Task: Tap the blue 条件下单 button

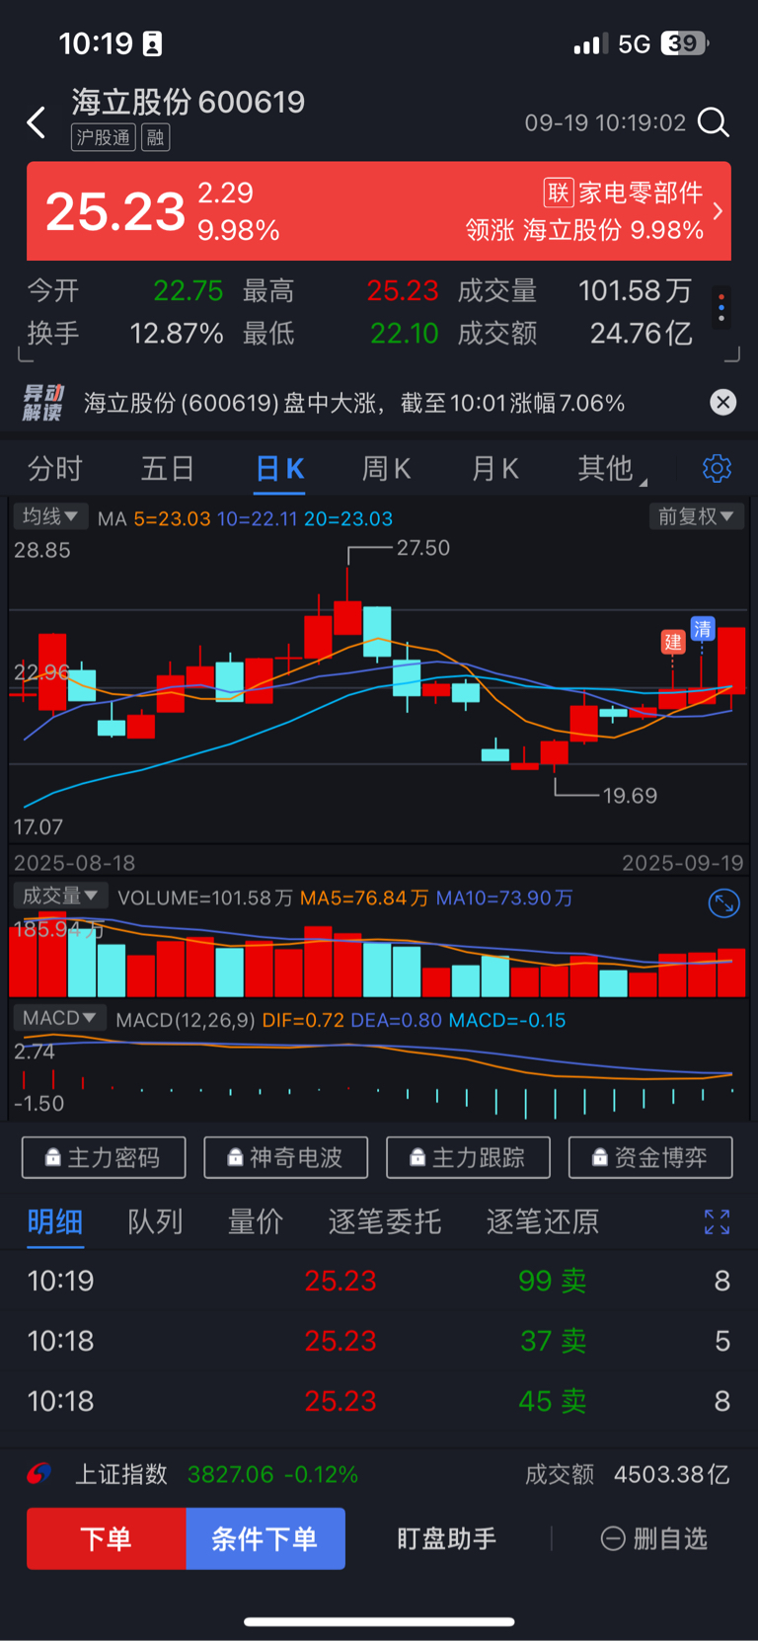Action: 265,1538
